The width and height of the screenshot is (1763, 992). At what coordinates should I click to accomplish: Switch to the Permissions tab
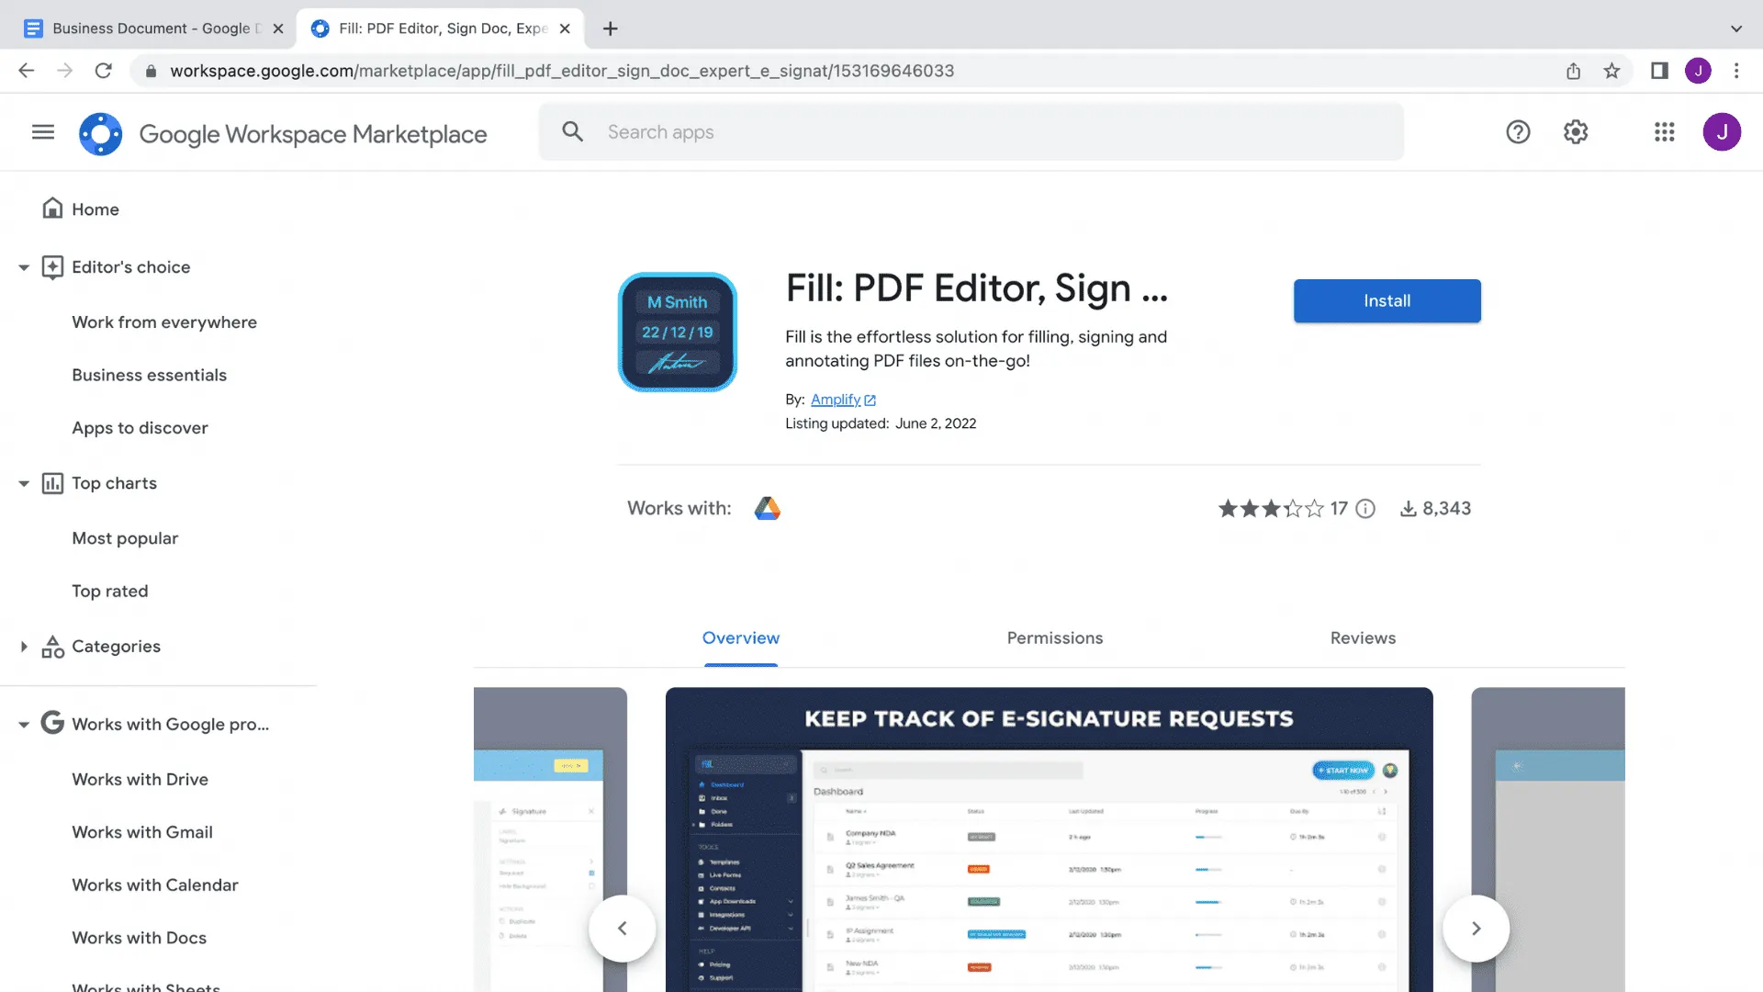point(1054,637)
